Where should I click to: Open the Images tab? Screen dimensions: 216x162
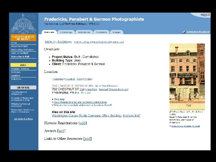pyautogui.click(x=116, y=32)
